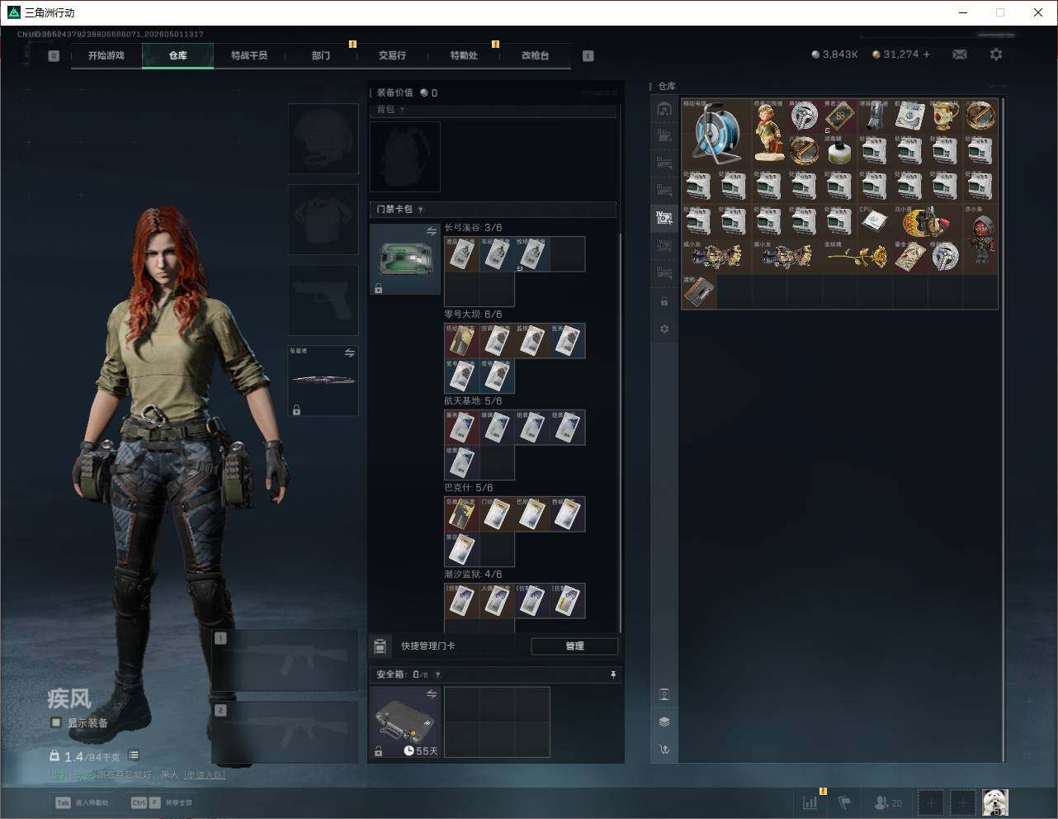Click the left arrow before 开始游戏 tab

pos(54,55)
